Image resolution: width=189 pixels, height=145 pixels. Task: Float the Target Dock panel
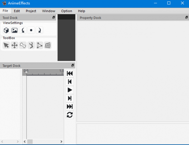pyautogui.click(x=72, y=65)
